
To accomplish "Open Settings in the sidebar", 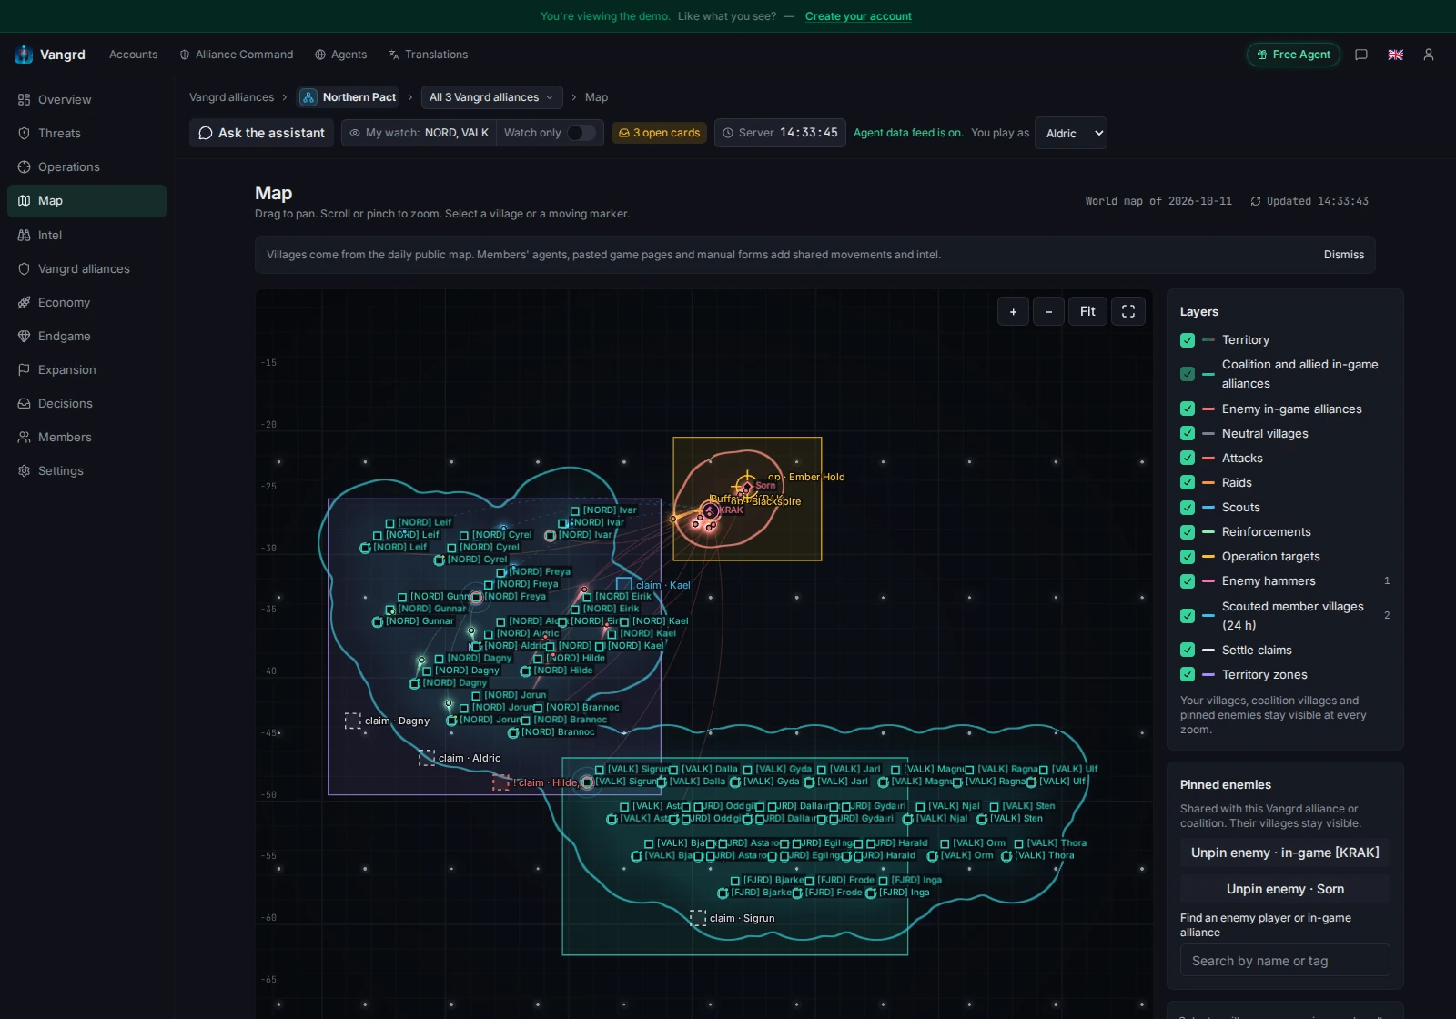I will [x=86, y=470].
